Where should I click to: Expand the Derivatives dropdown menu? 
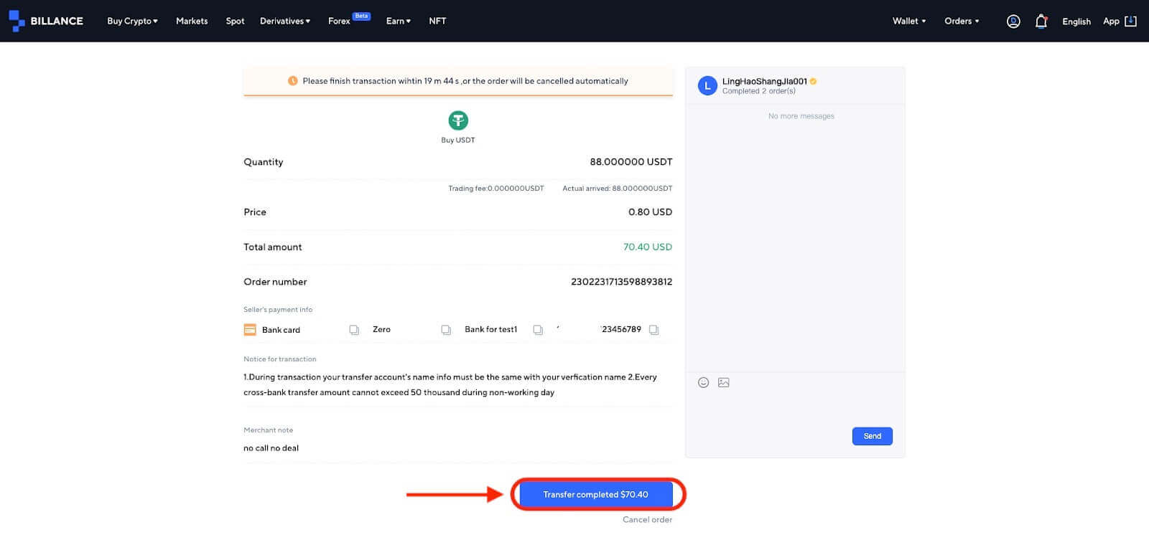click(x=285, y=21)
